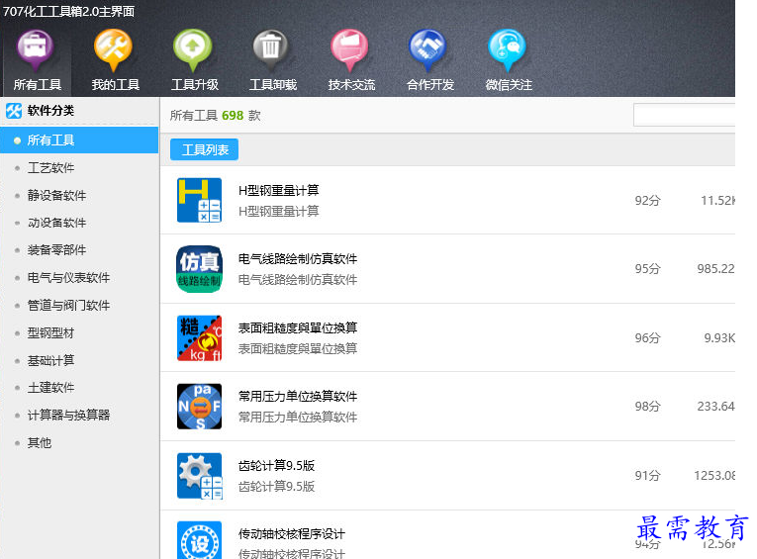Click the 所有工具 label in top toolbar
The image size is (757, 559).
(38, 85)
